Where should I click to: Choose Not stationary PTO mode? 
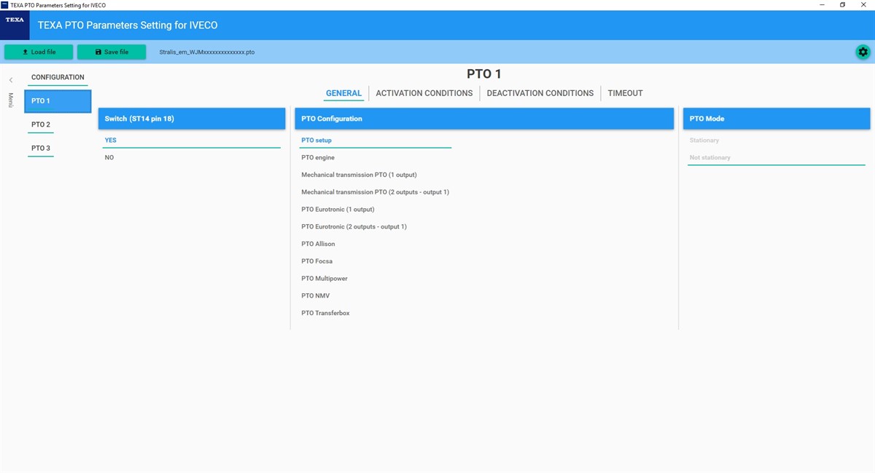(777, 157)
